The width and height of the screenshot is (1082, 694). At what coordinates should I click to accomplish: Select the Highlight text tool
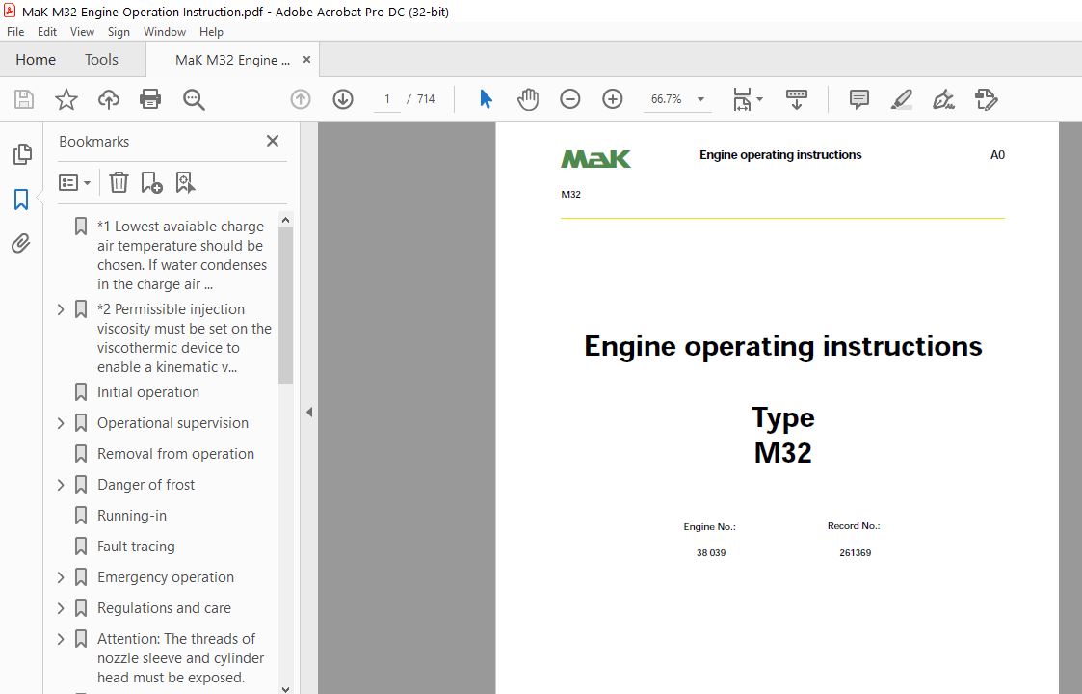tap(901, 99)
